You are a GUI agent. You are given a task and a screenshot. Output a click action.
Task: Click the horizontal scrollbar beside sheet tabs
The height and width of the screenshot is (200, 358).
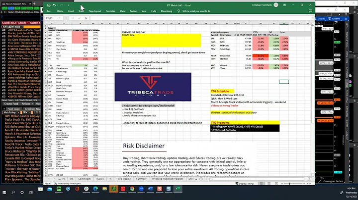259,179
